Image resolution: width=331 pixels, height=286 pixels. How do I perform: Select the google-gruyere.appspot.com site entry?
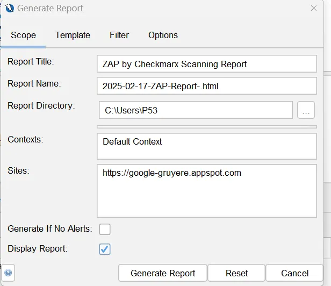(172, 173)
